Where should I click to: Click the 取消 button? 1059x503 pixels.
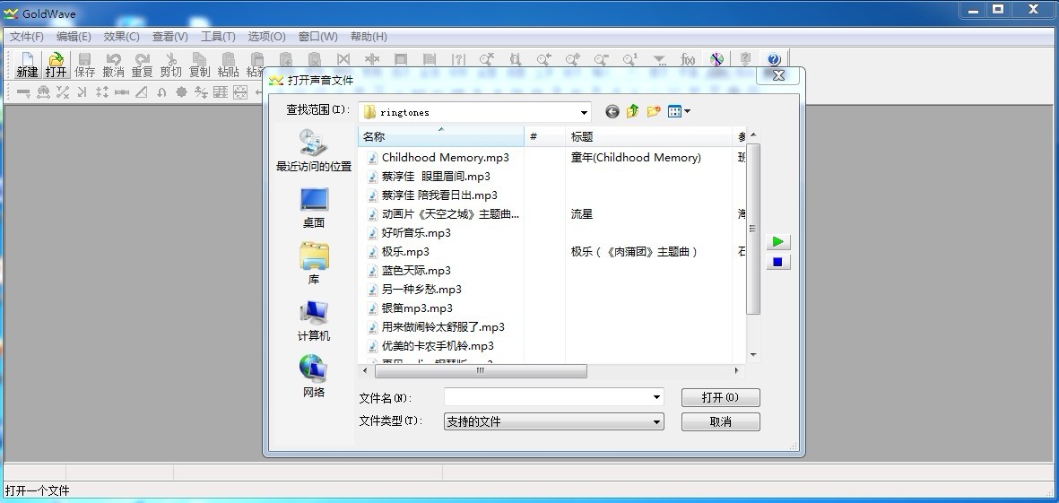(x=721, y=422)
